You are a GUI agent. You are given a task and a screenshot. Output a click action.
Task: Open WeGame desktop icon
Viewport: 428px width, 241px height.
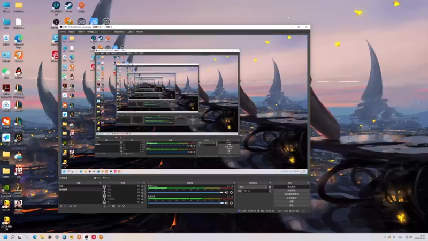point(19,139)
